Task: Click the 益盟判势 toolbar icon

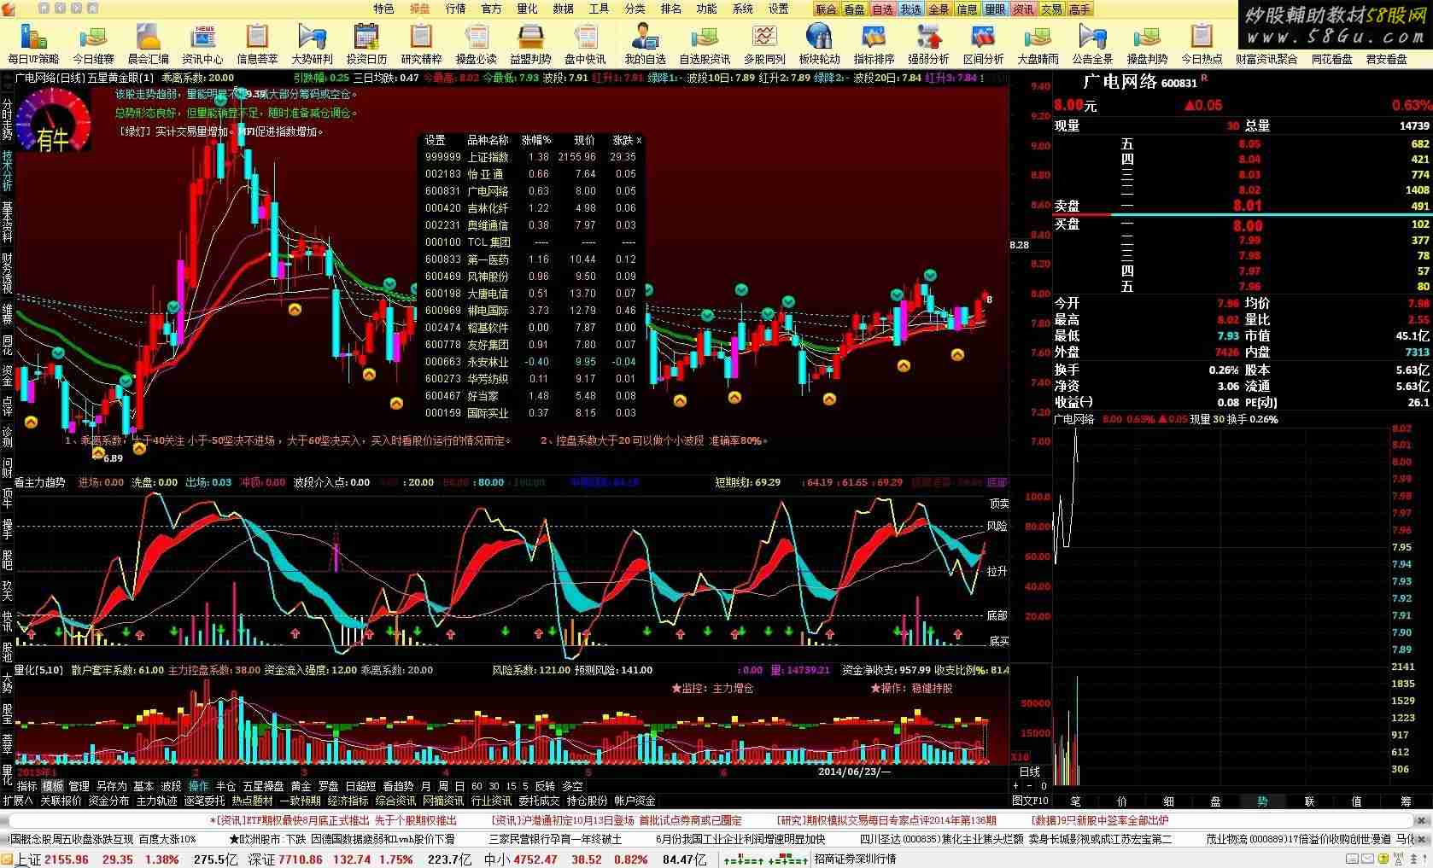Action: [530, 44]
